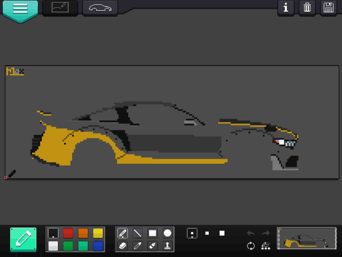Viewport: 342px width, 257px height.
Task: Switch to the car outline tab
Action: coord(100,8)
